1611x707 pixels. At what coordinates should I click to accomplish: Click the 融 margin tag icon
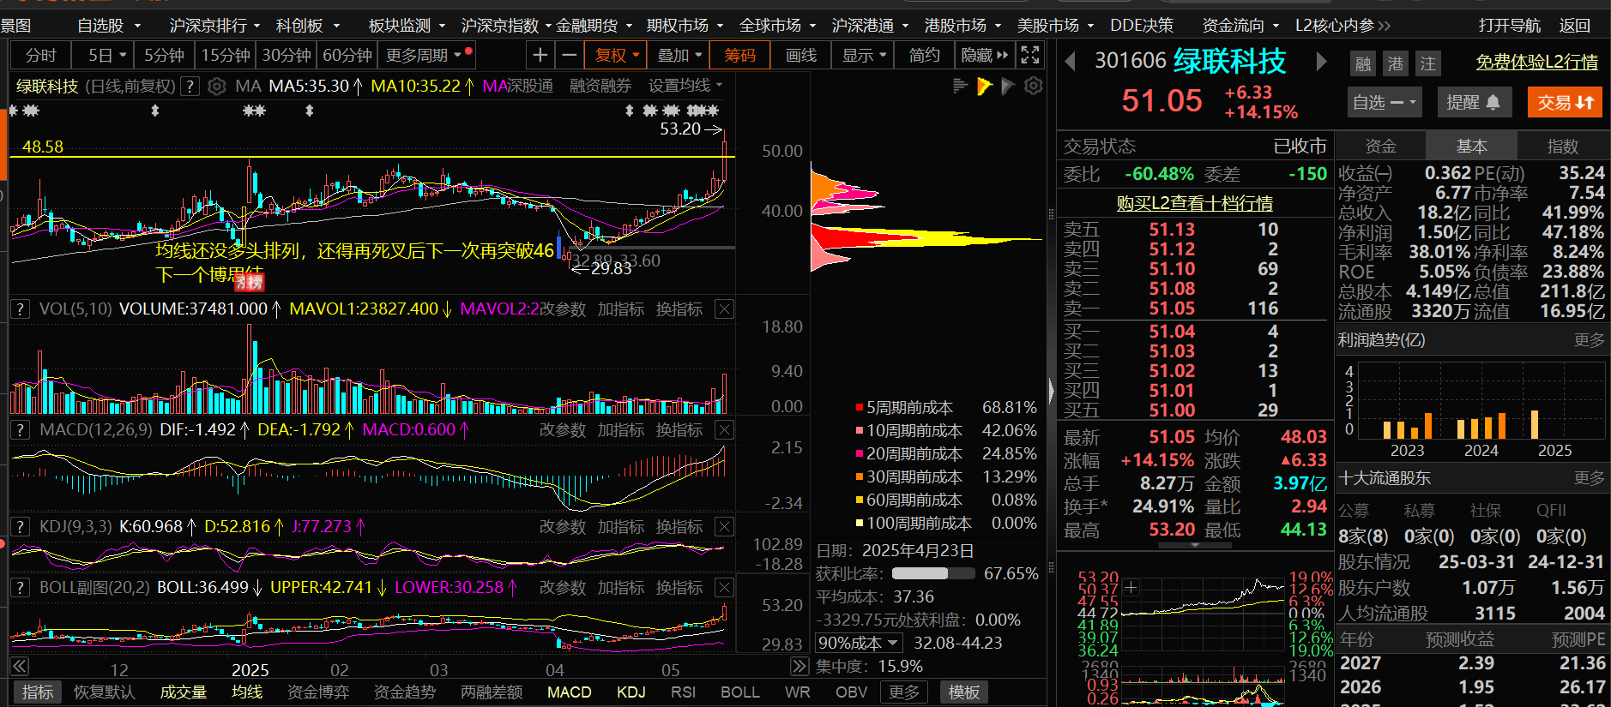1363,63
